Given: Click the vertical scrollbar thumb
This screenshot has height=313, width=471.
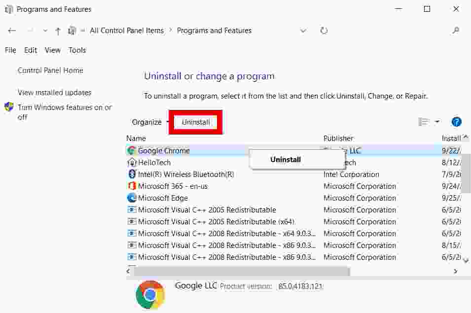Looking at the screenshot, I should 466,174.
